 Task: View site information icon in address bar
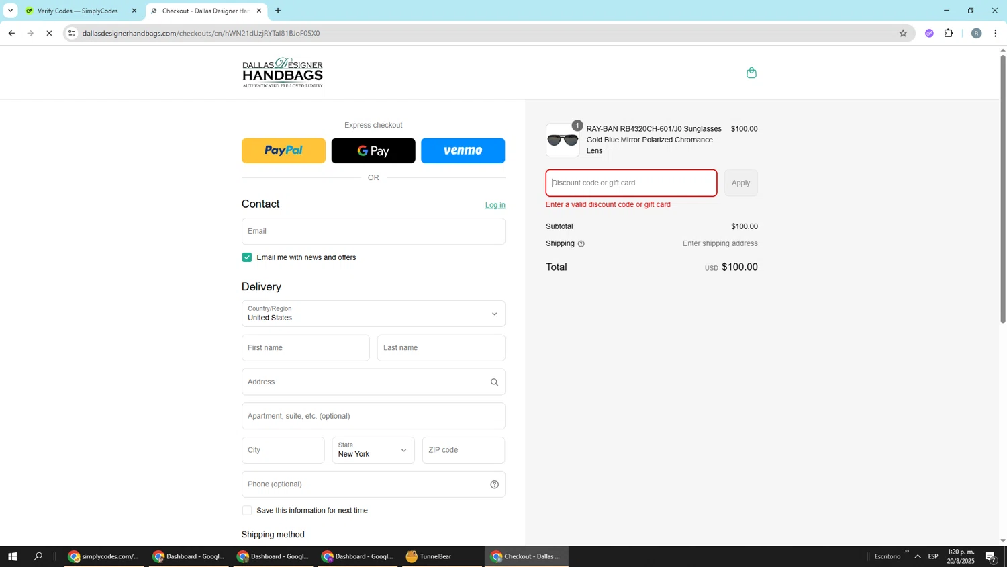72,33
